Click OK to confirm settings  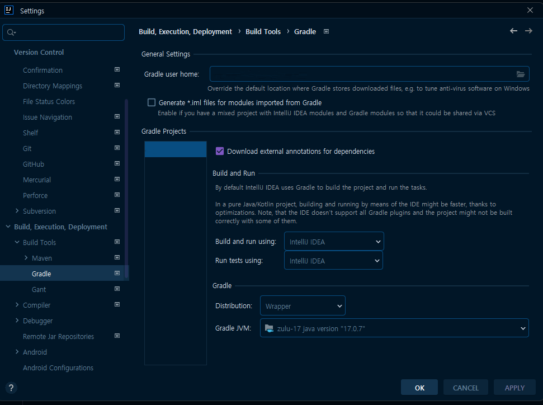pos(419,387)
